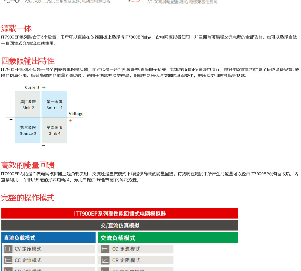Click the red IT7900EP系列 title banner
This screenshot has width=301, height=271.
pos(120,213)
